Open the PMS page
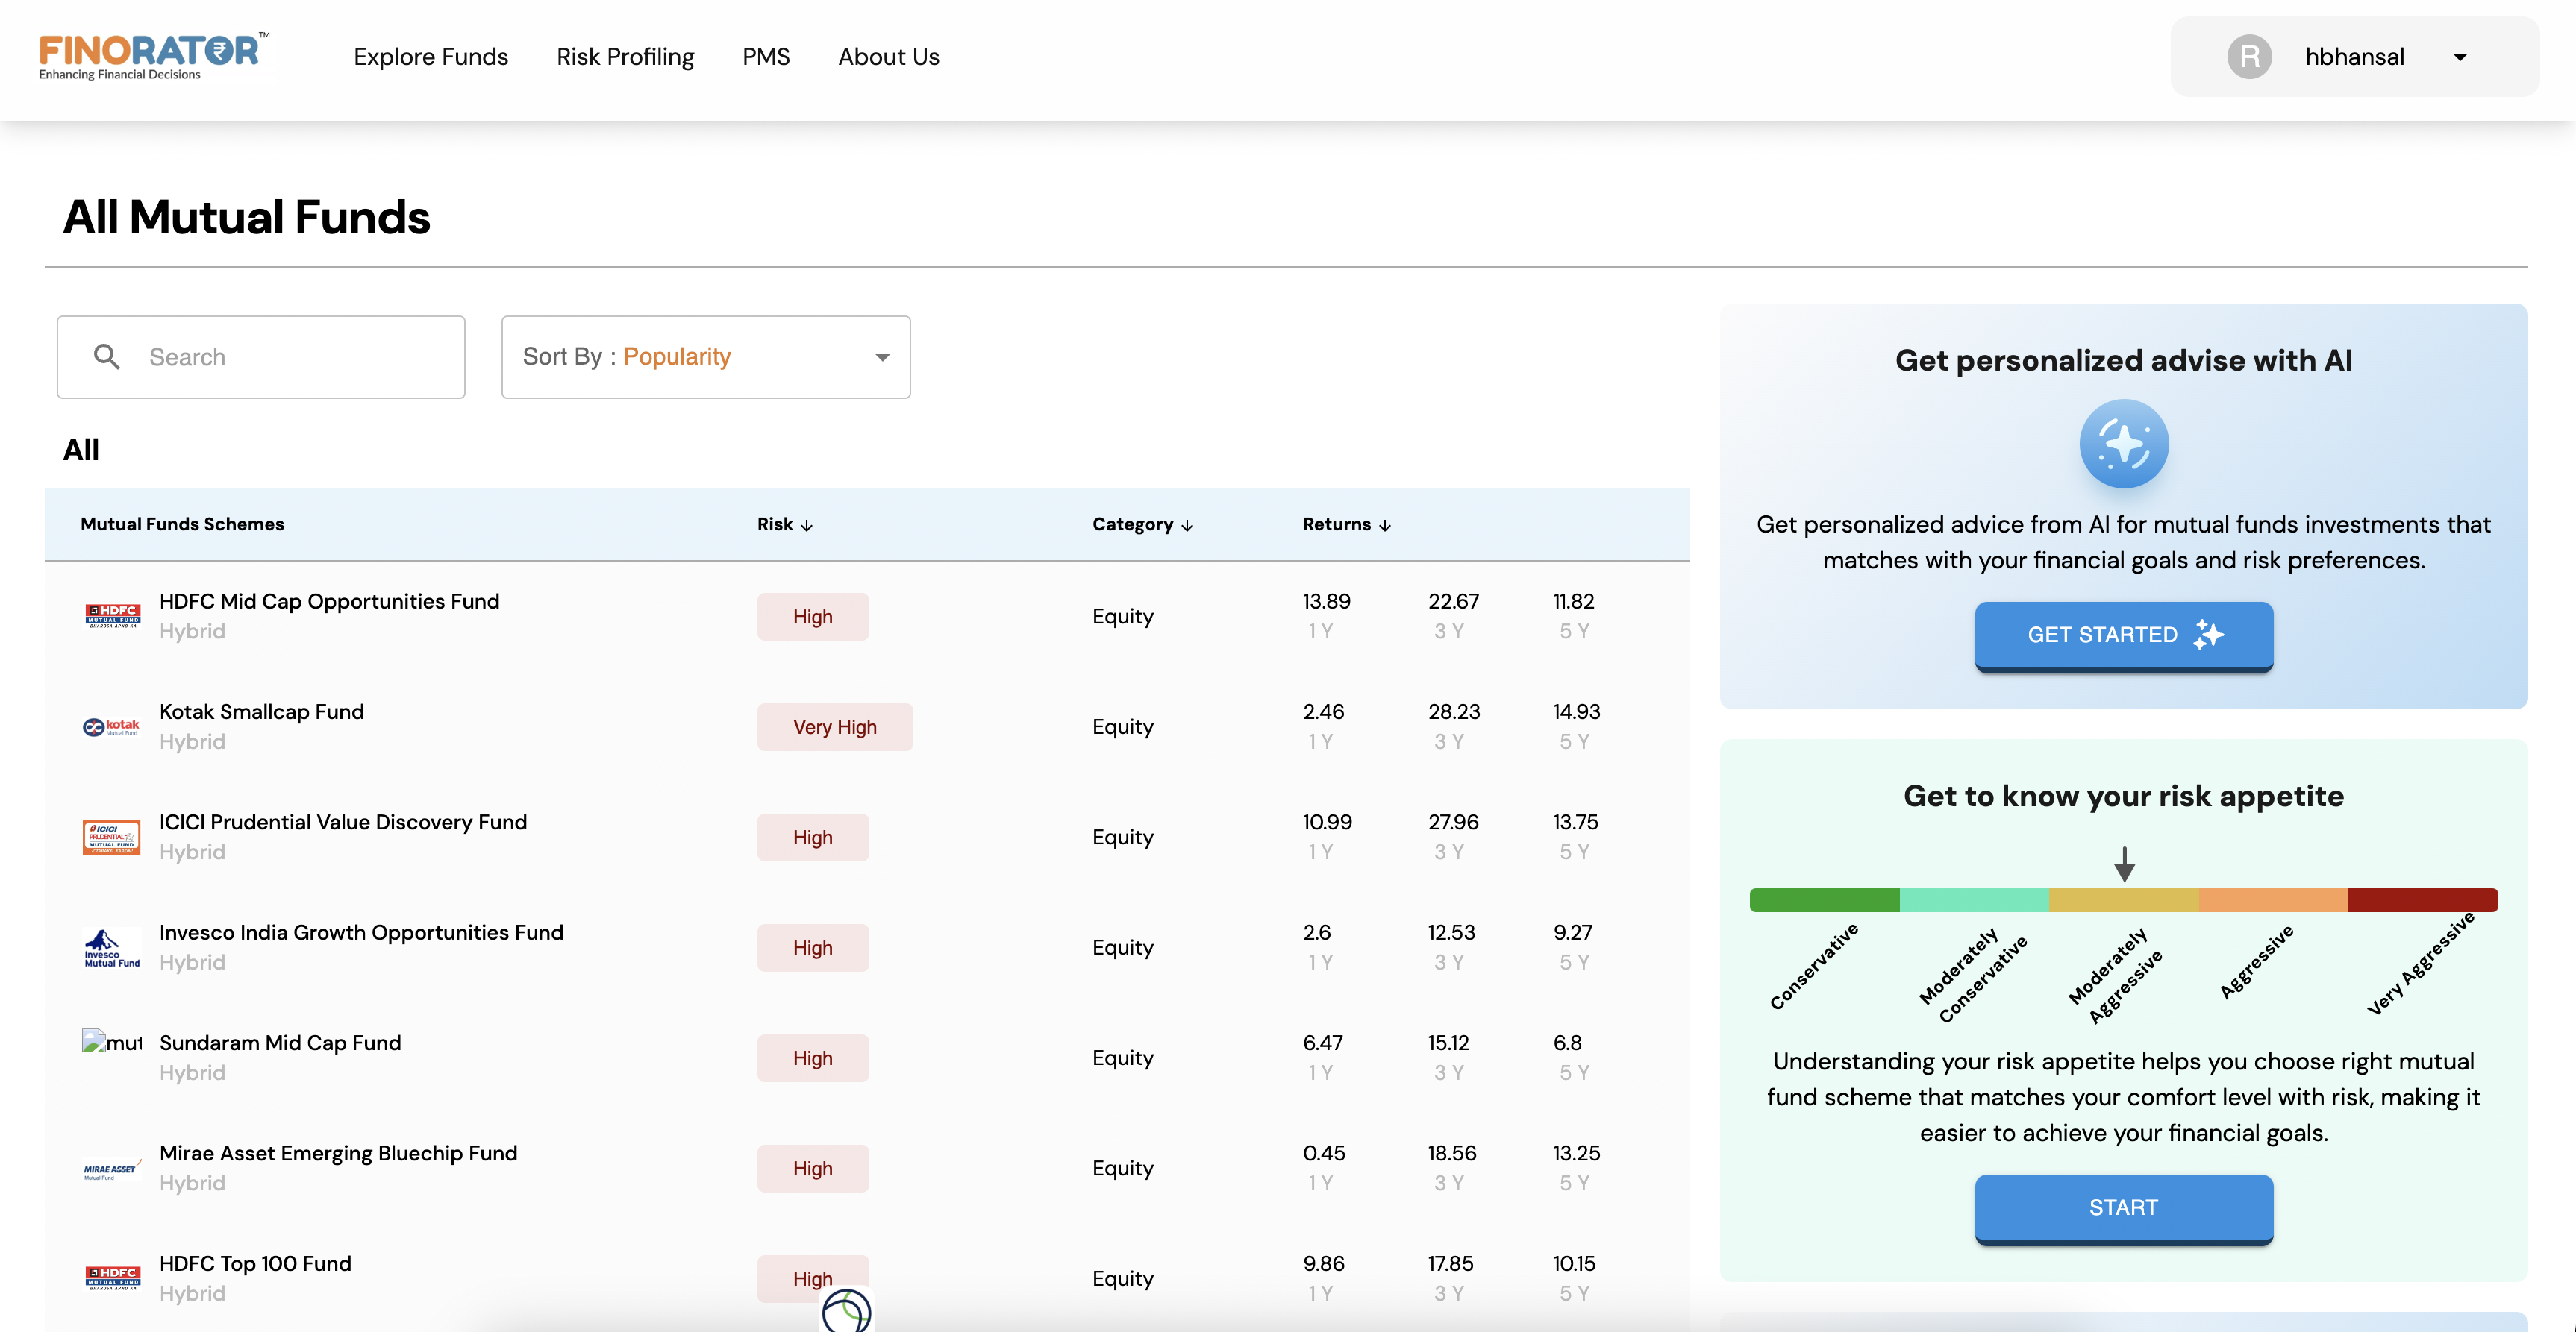This screenshot has width=2576, height=1332. coord(766,57)
